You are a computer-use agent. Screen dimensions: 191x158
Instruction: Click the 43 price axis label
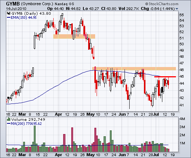(182, 91)
